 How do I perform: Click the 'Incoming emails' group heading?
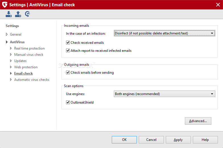coord(77,26)
